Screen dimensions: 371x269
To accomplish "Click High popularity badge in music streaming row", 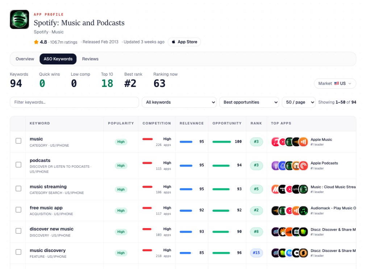I will click(121, 189).
